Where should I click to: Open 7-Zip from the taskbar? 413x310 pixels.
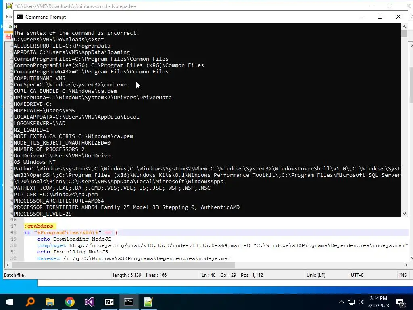click(x=109, y=302)
